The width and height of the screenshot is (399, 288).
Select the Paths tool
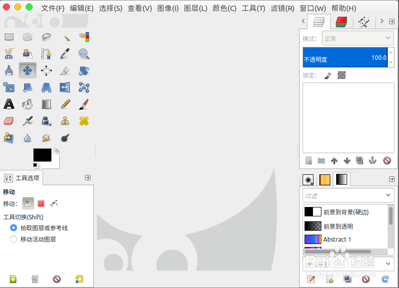click(x=46, y=54)
